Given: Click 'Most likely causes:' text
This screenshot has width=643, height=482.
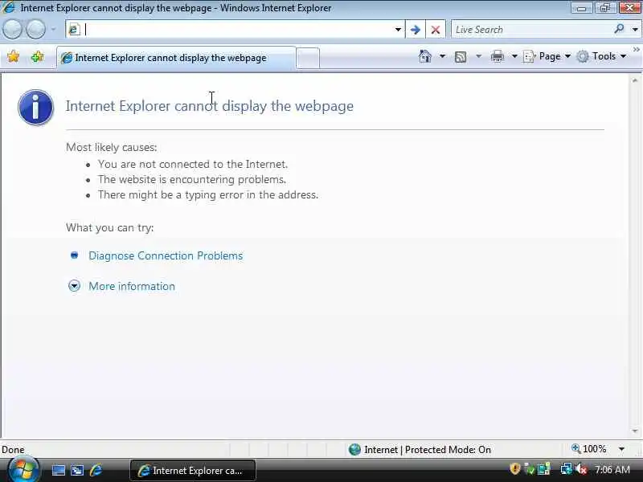Looking at the screenshot, I should (112, 147).
